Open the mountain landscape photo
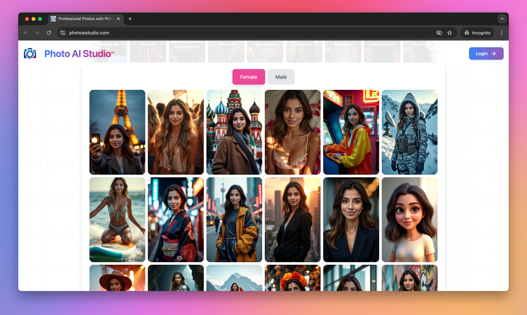 pos(234,278)
